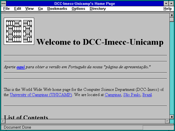The height and width of the screenshot is (131, 175).
Task: Open the Edit menu
Action: point(17,9)
